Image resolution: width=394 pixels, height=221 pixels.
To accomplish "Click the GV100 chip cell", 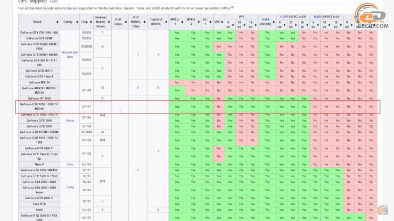I will tap(86, 165).
